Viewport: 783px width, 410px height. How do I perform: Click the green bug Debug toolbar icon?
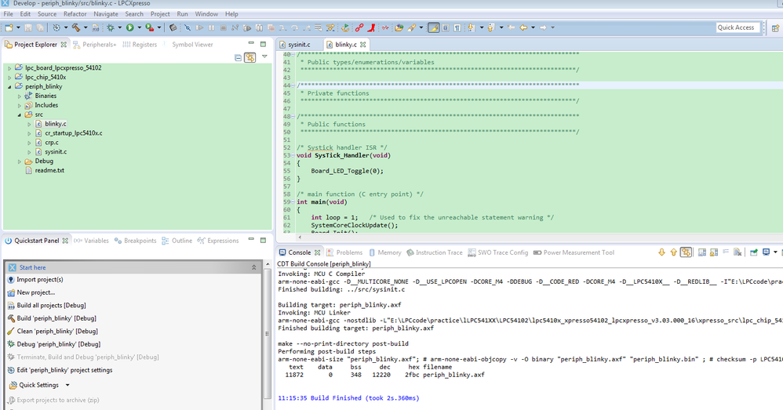(x=111, y=27)
